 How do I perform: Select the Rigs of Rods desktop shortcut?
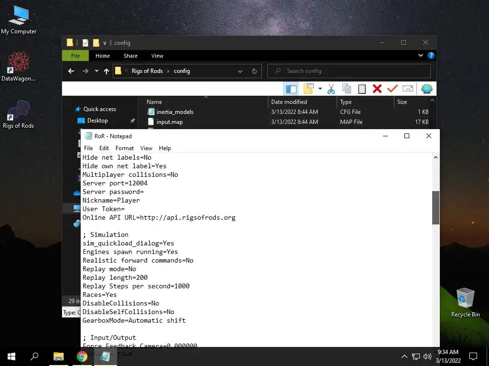[19, 114]
